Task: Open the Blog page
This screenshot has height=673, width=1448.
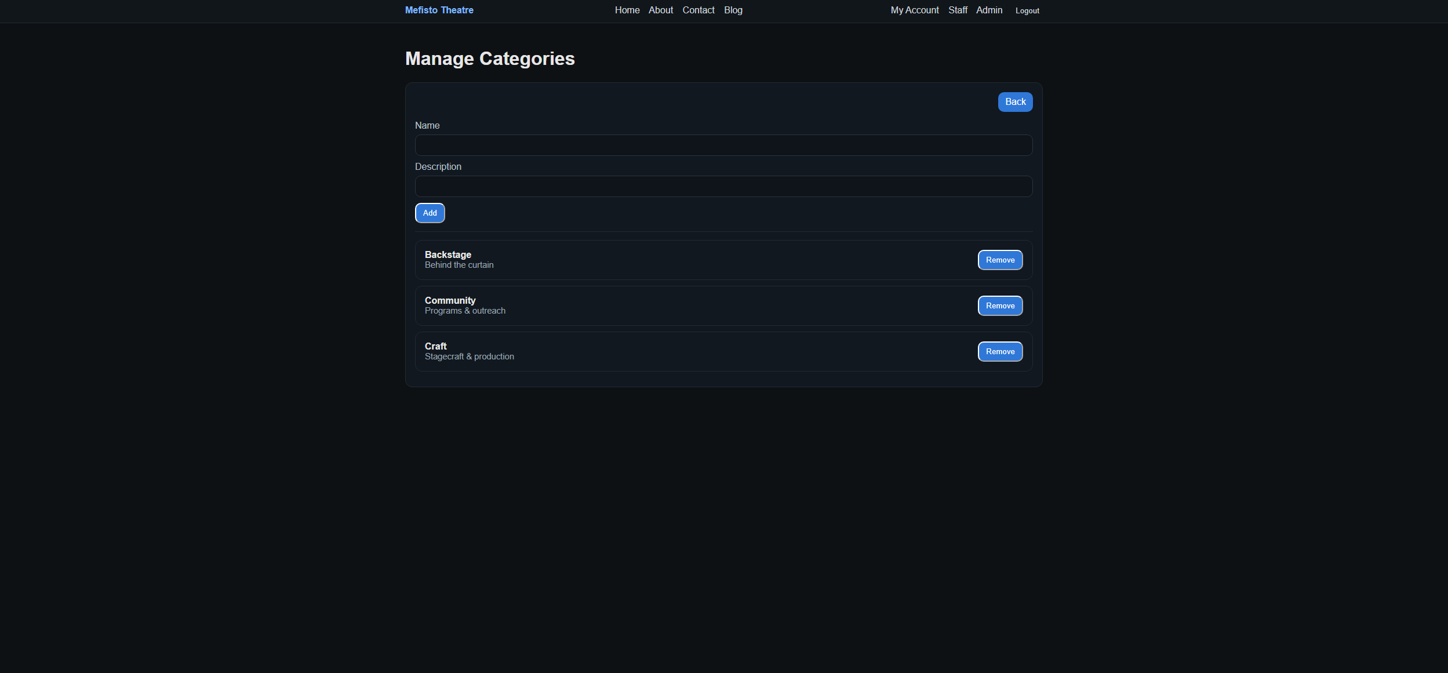Action: click(732, 10)
